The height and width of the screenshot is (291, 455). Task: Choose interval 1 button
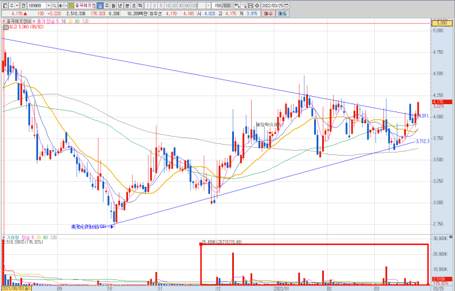(x=148, y=6)
